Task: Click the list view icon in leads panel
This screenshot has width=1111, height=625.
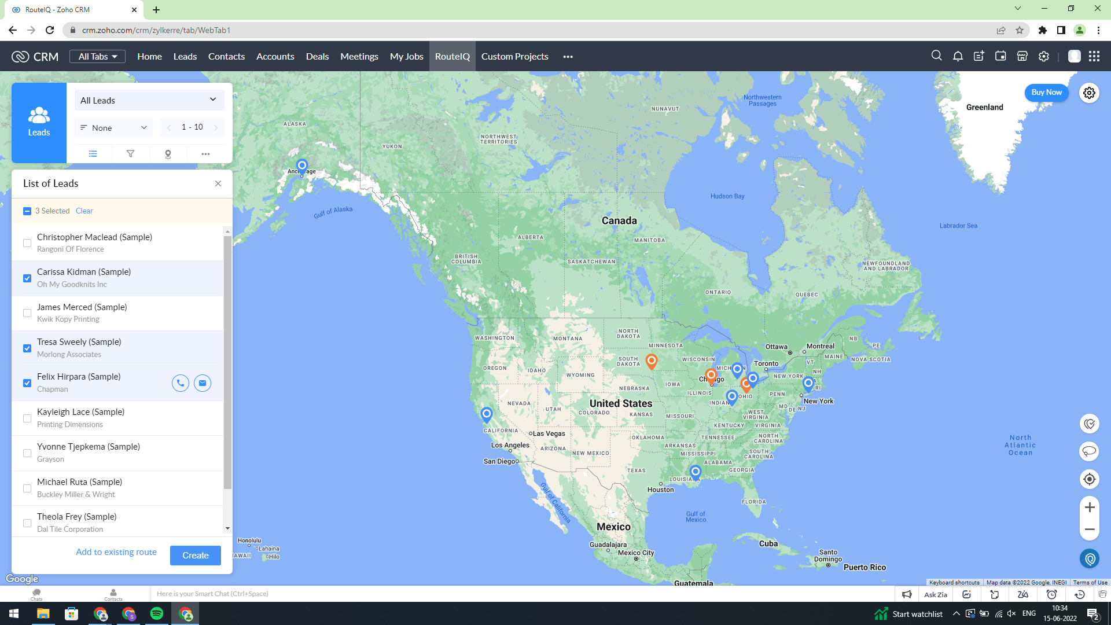Action: pos(93,153)
